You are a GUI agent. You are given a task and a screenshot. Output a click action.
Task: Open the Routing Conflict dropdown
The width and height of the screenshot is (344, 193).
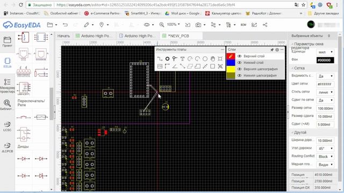tap(325, 157)
